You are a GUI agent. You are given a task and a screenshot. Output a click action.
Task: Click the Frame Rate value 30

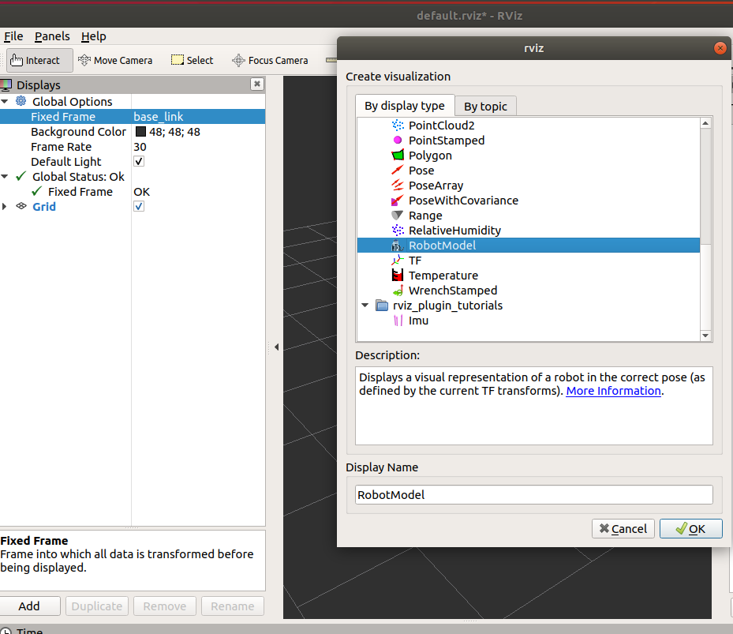[x=140, y=146]
